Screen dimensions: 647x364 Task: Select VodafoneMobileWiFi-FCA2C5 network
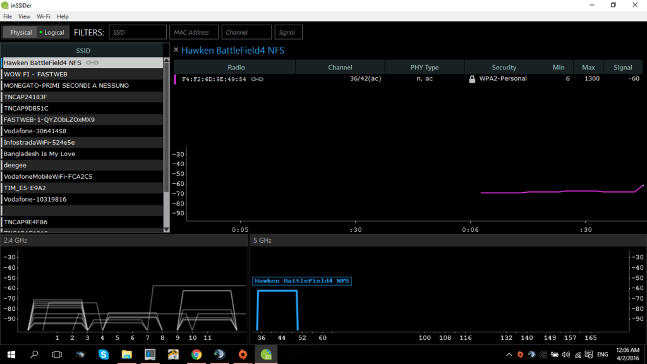(82, 176)
